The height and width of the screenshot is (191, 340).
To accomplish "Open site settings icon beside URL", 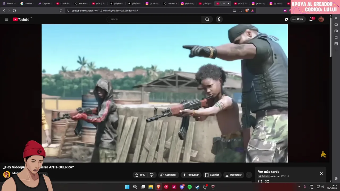I will 68,11.
